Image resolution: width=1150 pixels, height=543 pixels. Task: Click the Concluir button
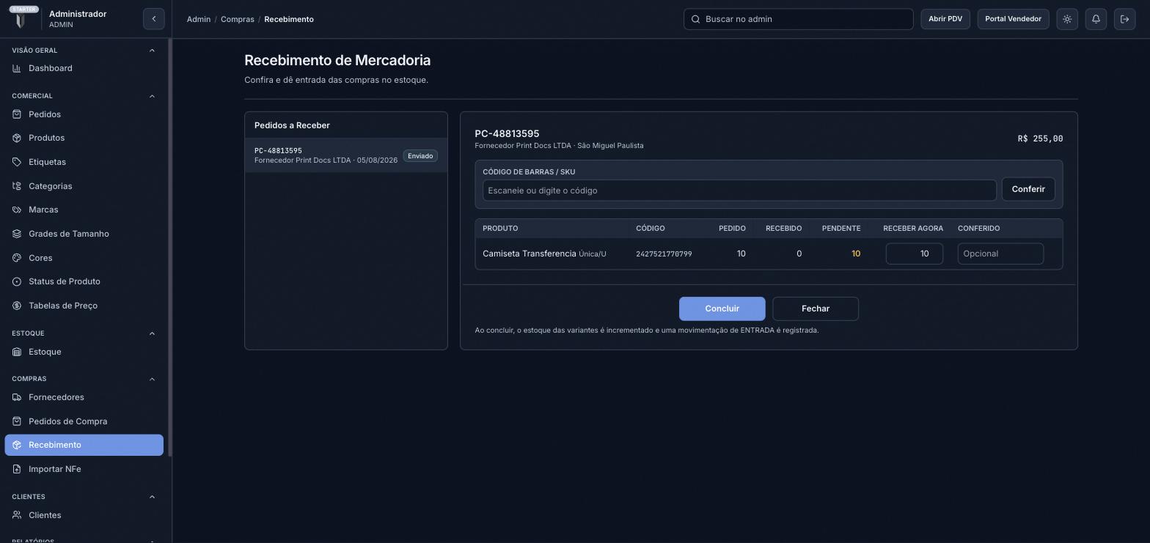click(722, 309)
